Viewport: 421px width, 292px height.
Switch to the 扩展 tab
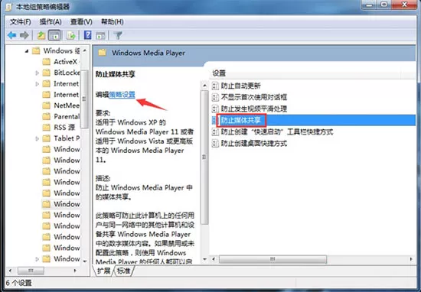point(103,271)
